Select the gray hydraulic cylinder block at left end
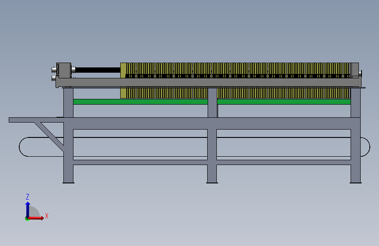Viewport: 379px width, 246px height. coord(64,70)
